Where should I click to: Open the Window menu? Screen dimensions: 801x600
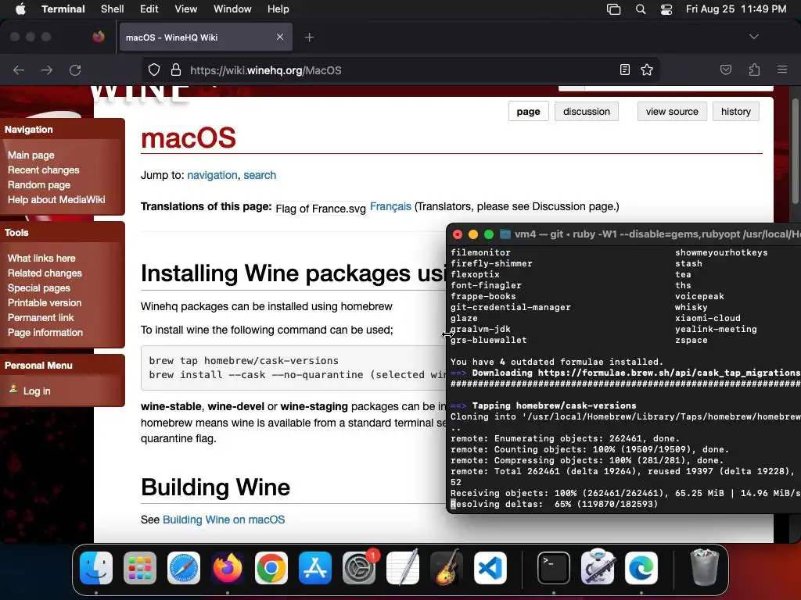pyautogui.click(x=232, y=9)
